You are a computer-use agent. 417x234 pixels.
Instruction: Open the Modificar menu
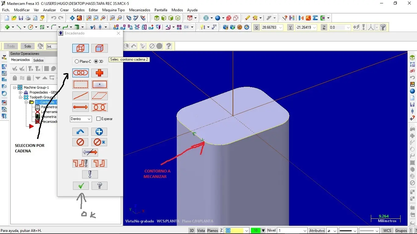coord(22,10)
